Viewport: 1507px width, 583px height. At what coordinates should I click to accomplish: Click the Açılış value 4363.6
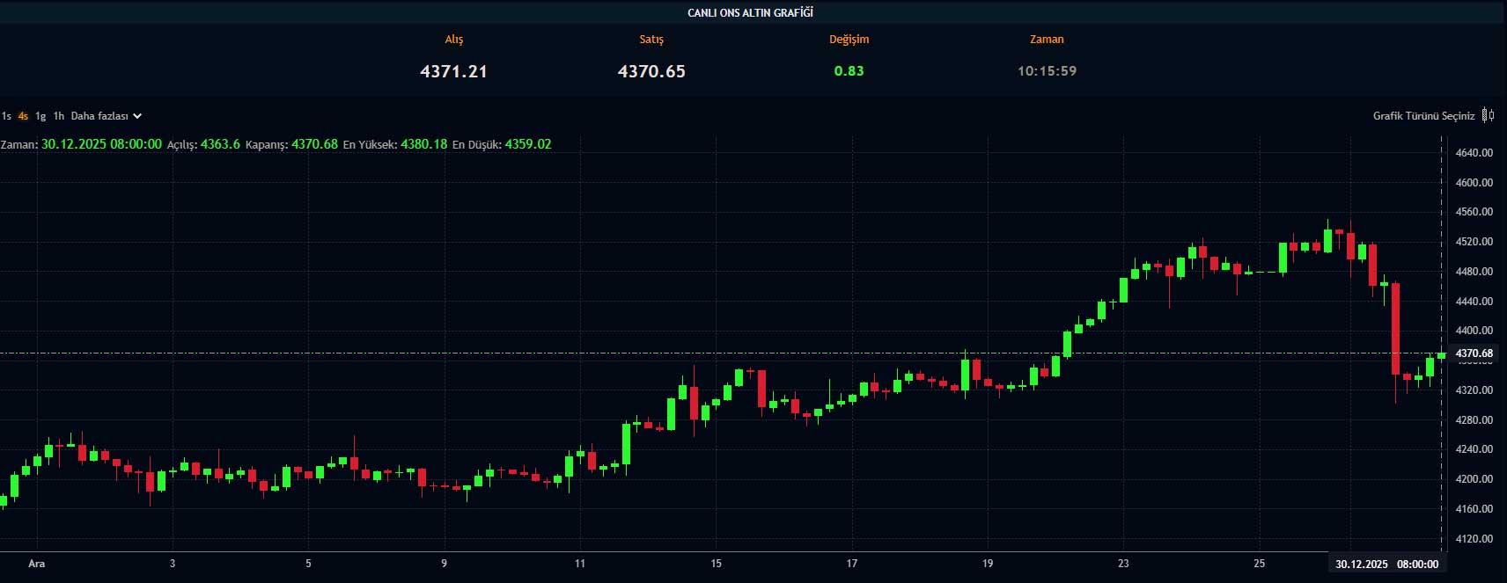tap(220, 144)
